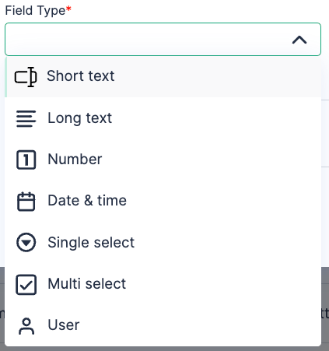Click the green highlight bar beside Short text
Image resolution: width=329 pixels, height=351 pixels.
pyautogui.click(x=5, y=77)
